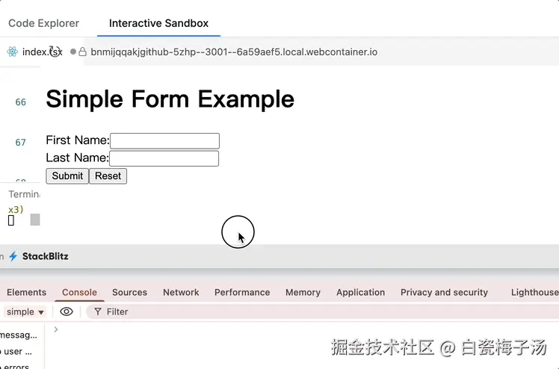Viewport: 559px width, 369px height.
Task: Open the StackBlitz link
Action: point(46,256)
